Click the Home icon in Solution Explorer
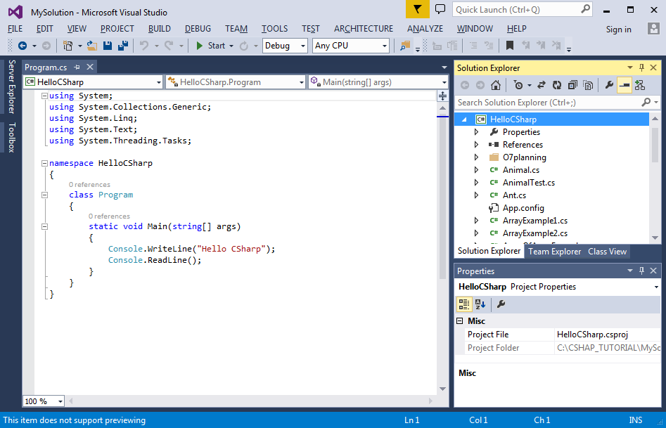 click(x=495, y=85)
